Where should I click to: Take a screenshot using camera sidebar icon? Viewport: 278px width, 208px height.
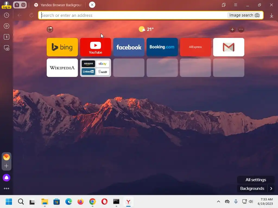pos(7,48)
